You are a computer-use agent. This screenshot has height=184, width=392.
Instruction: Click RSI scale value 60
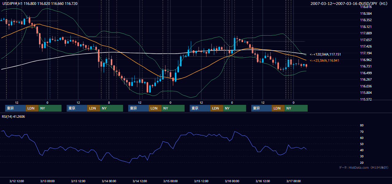point(362,138)
